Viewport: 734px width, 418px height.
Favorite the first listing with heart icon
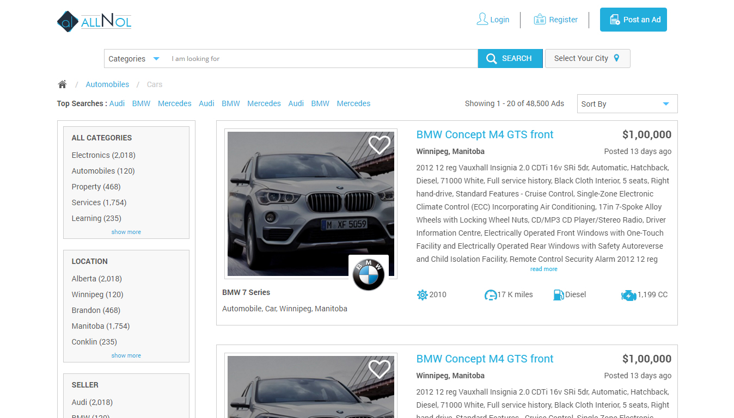(379, 145)
